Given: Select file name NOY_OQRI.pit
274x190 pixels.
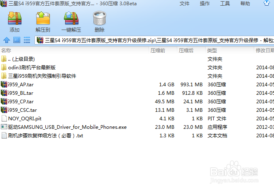Looking at the screenshot, I should 25,119.
